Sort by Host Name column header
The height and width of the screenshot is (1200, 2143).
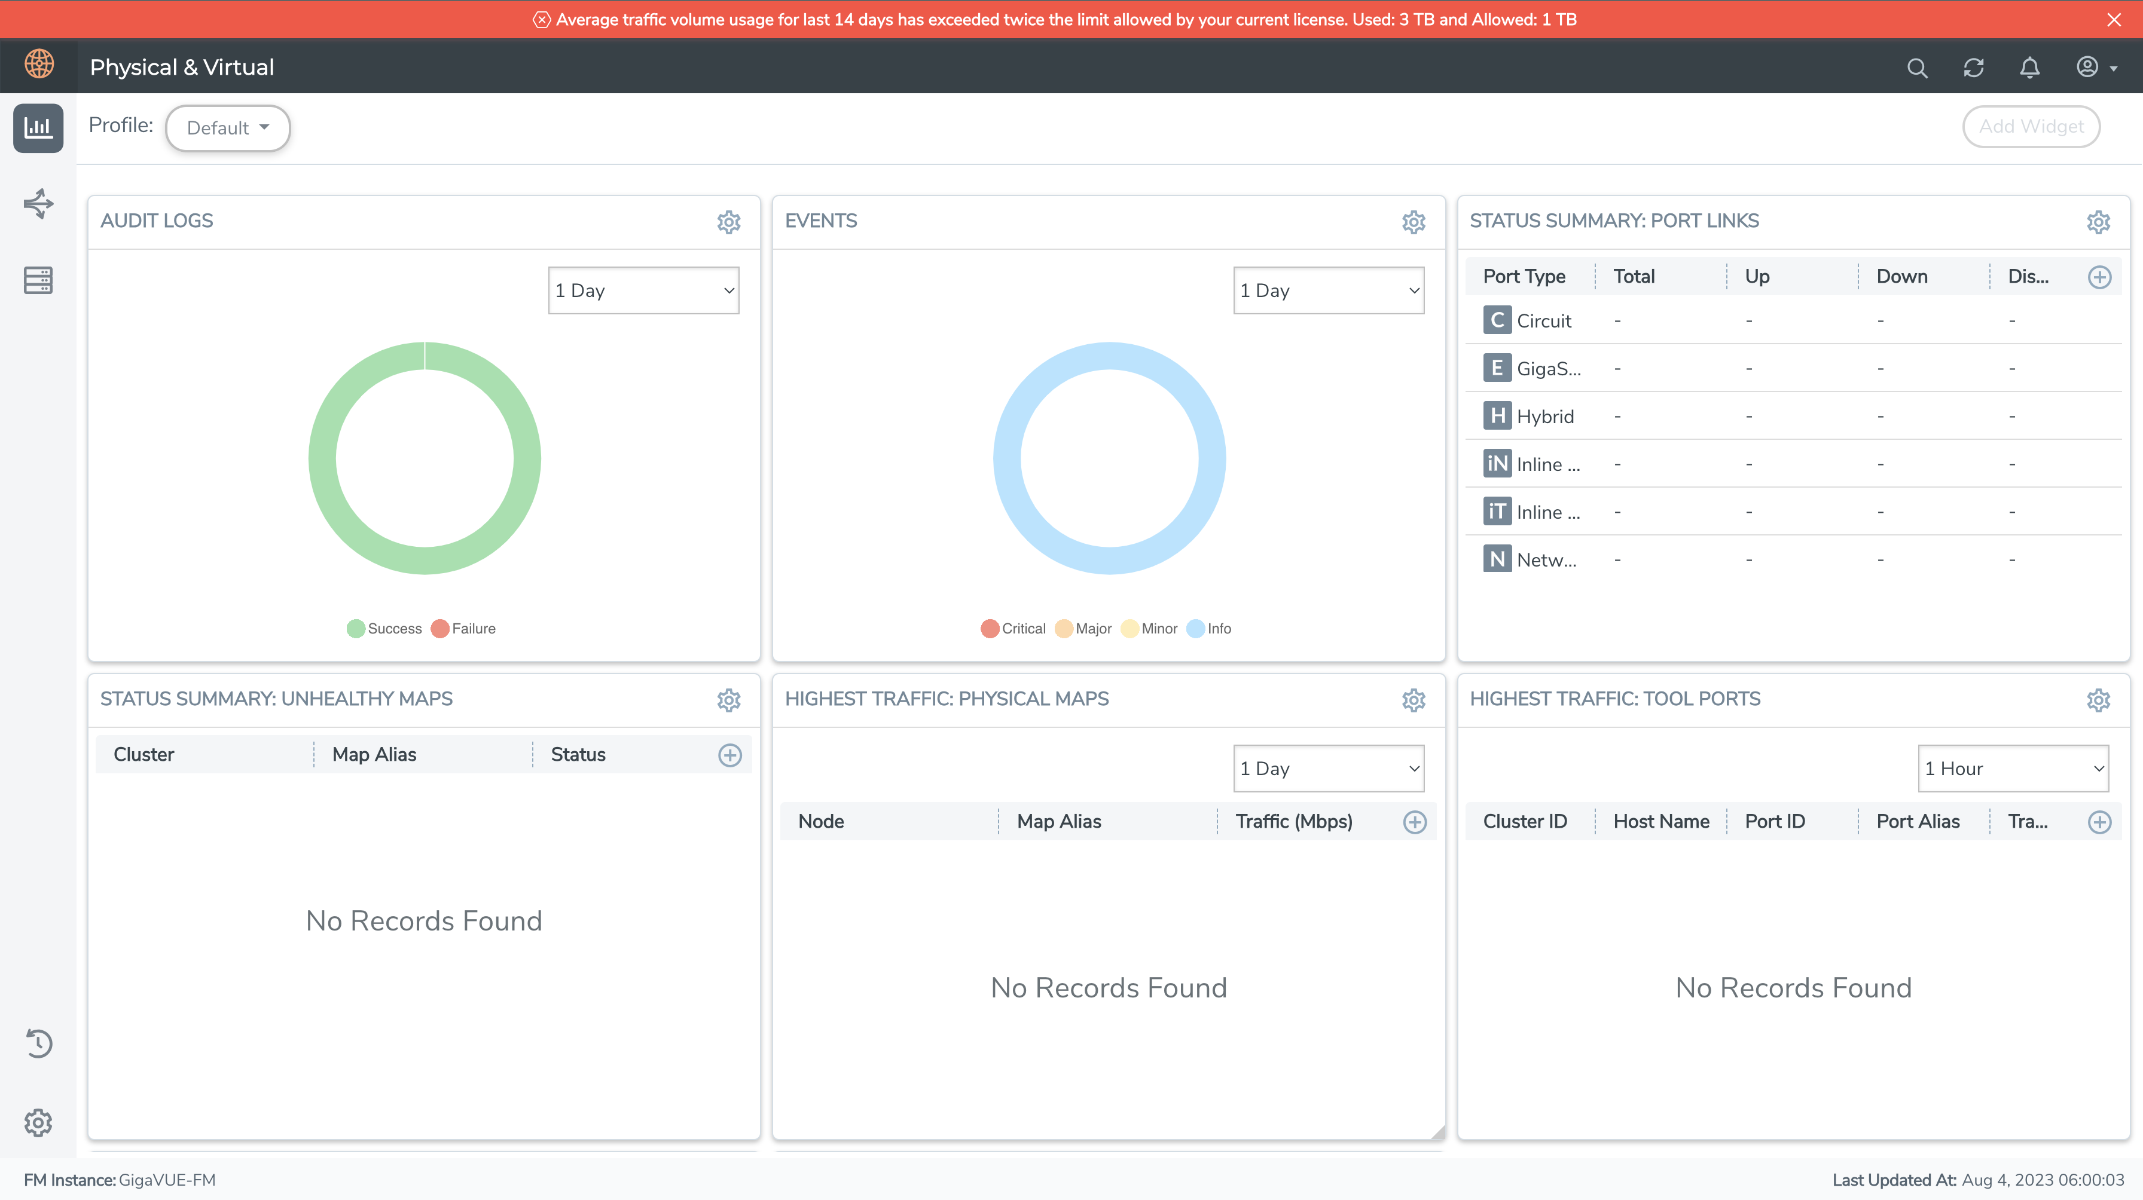click(x=1661, y=822)
